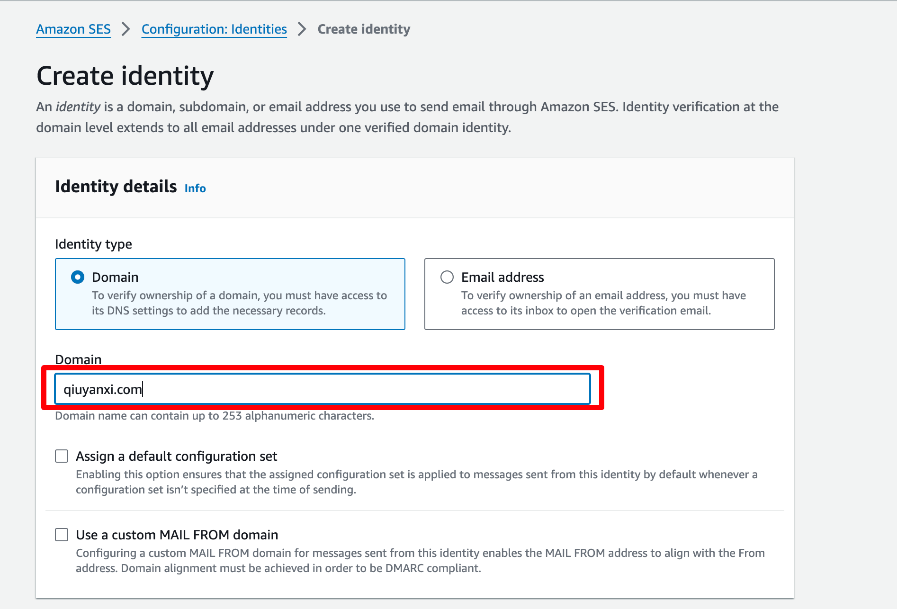The image size is (897, 609).
Task: Click the 253 alphanumeric characters hint text
Action: click(298, 416)
